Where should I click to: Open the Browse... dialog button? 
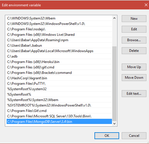point(134,40)
